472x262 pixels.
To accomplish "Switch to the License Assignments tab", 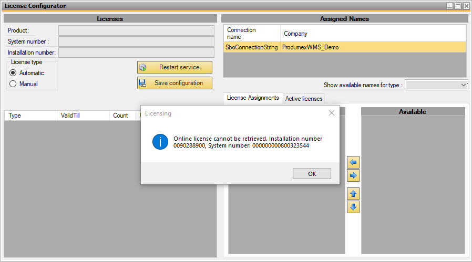I will [x=252, y=98].
